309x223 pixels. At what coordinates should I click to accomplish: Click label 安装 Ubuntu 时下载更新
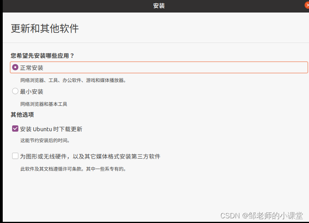point(51,129)
